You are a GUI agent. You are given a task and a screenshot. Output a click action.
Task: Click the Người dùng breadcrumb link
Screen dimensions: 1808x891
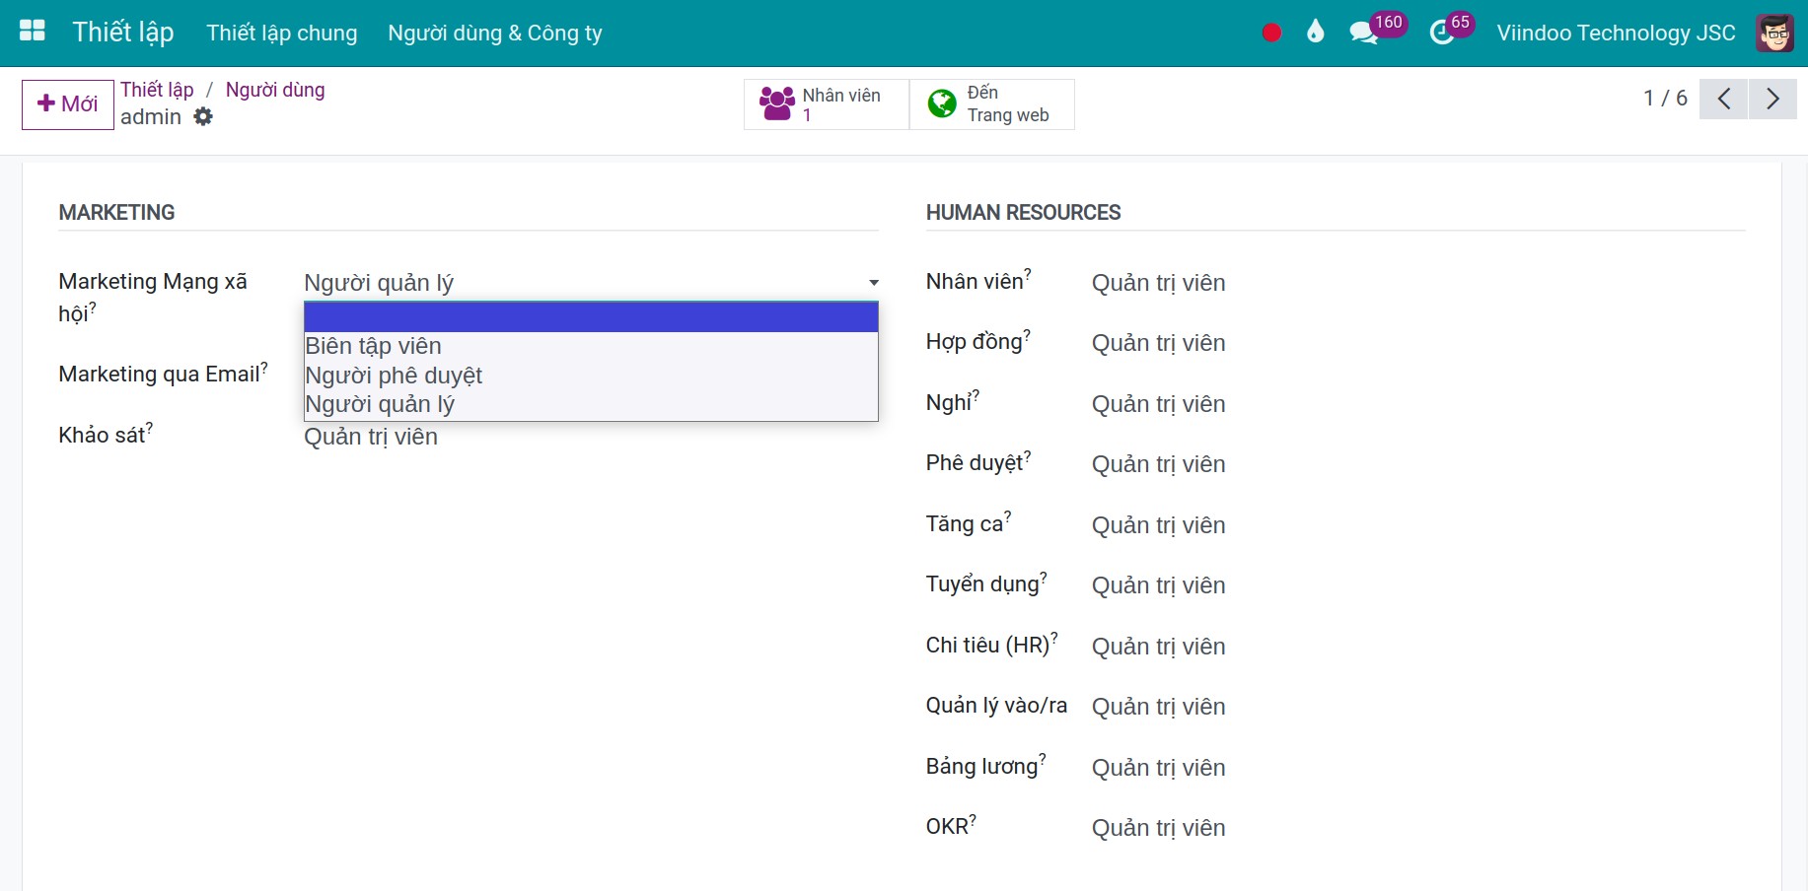click(275, 90)
